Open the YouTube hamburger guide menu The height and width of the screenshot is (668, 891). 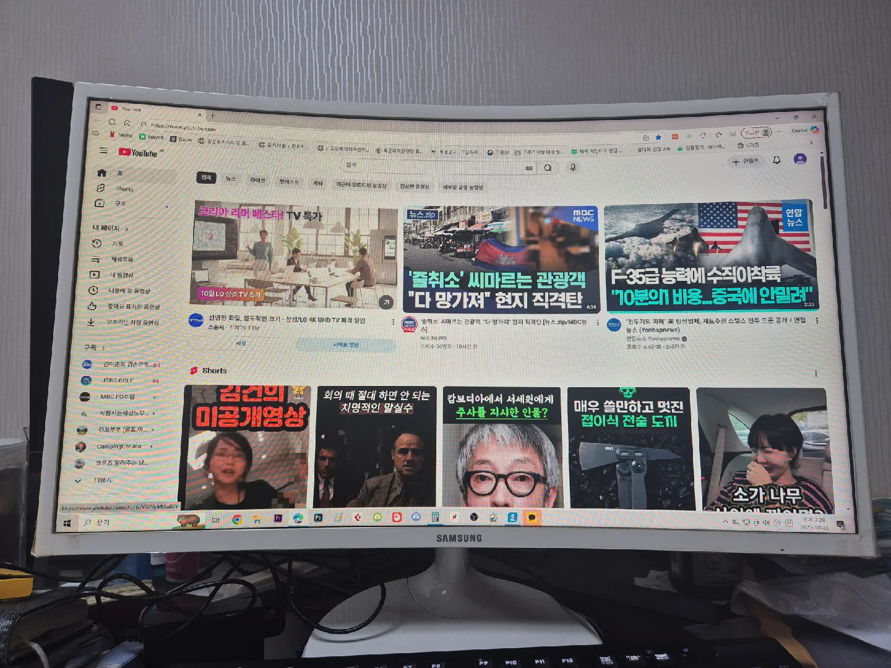coord(103,150)
